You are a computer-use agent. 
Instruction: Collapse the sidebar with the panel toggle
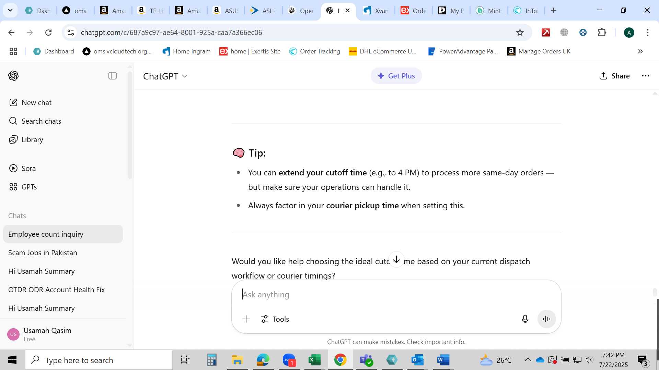[x=113, y=76]
